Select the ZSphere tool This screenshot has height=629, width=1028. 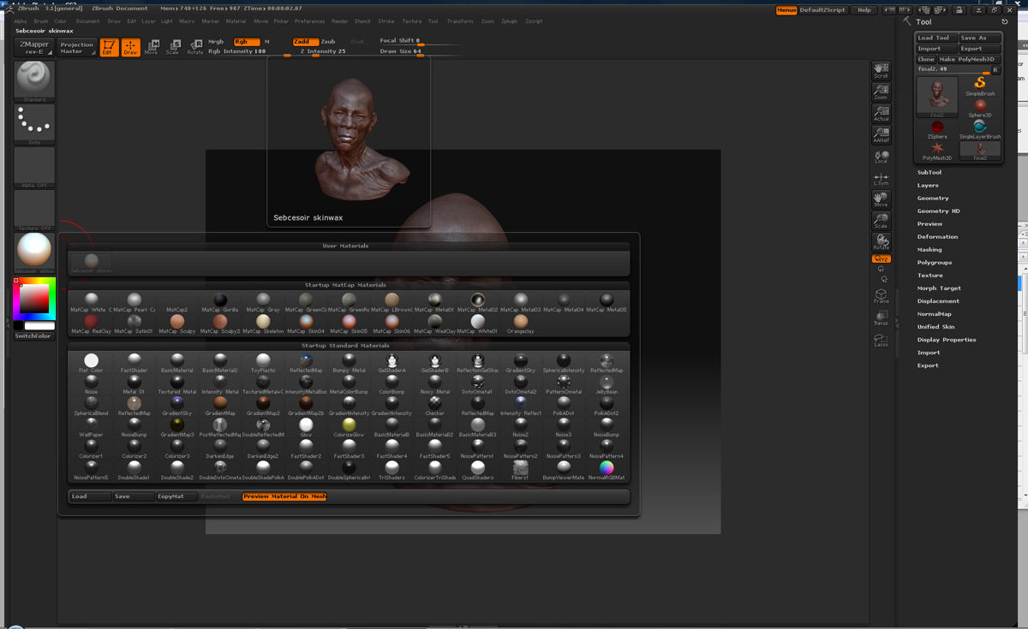coord(937,127)
